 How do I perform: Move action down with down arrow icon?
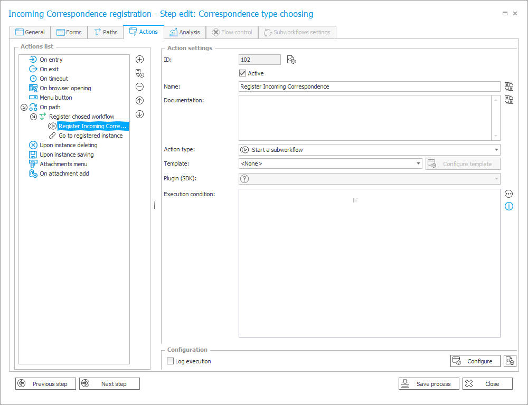click(x=139, y=114)
